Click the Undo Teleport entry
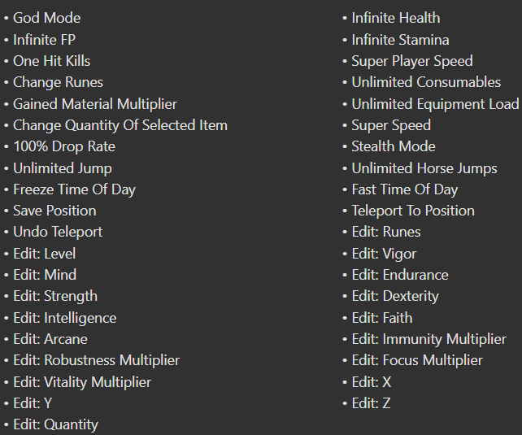 [x=58, y=232]
